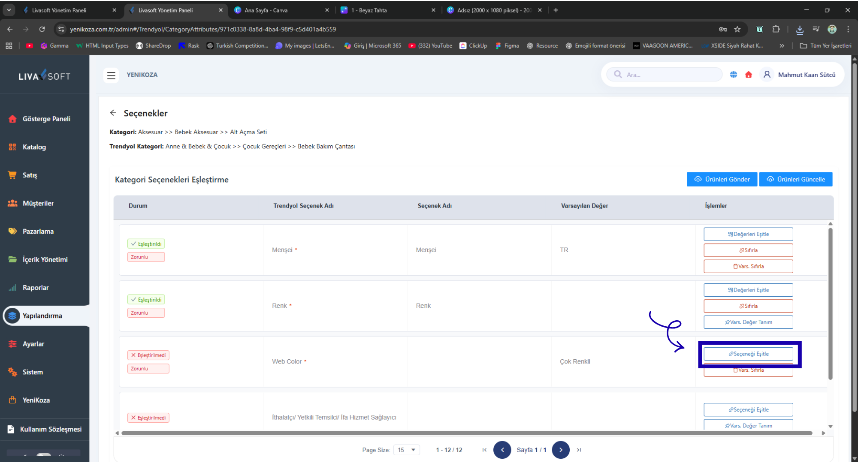Switch to Ana Sayfa - Canva tab
The height and width of the screenshot is (463, 858).
266,10
